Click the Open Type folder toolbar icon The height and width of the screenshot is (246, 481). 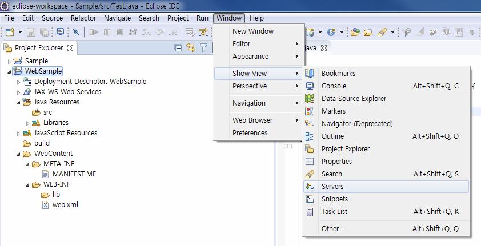pos(355,32)
